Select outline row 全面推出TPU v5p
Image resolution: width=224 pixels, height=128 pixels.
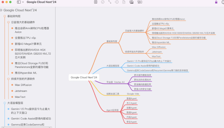point(25,38)
